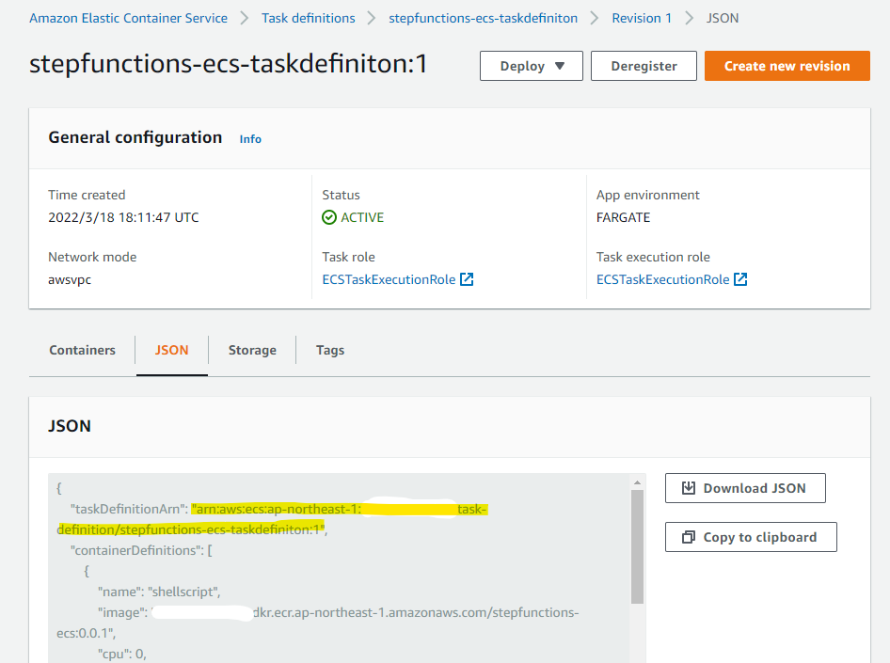
Task: Switch to the Containers tab
Action: 82,350
